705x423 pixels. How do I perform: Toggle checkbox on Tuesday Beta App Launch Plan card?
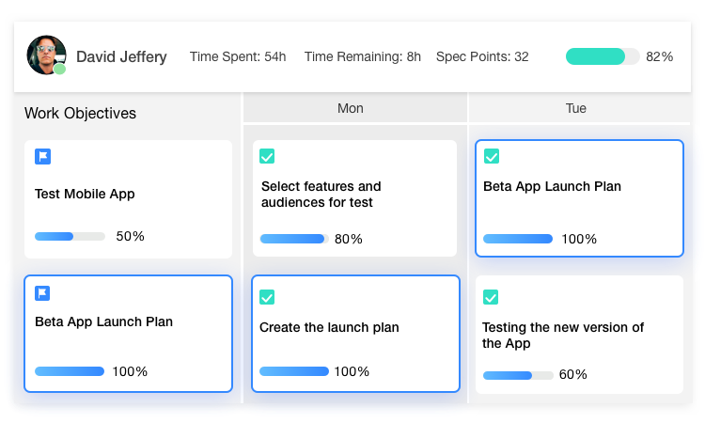point(491,156)
